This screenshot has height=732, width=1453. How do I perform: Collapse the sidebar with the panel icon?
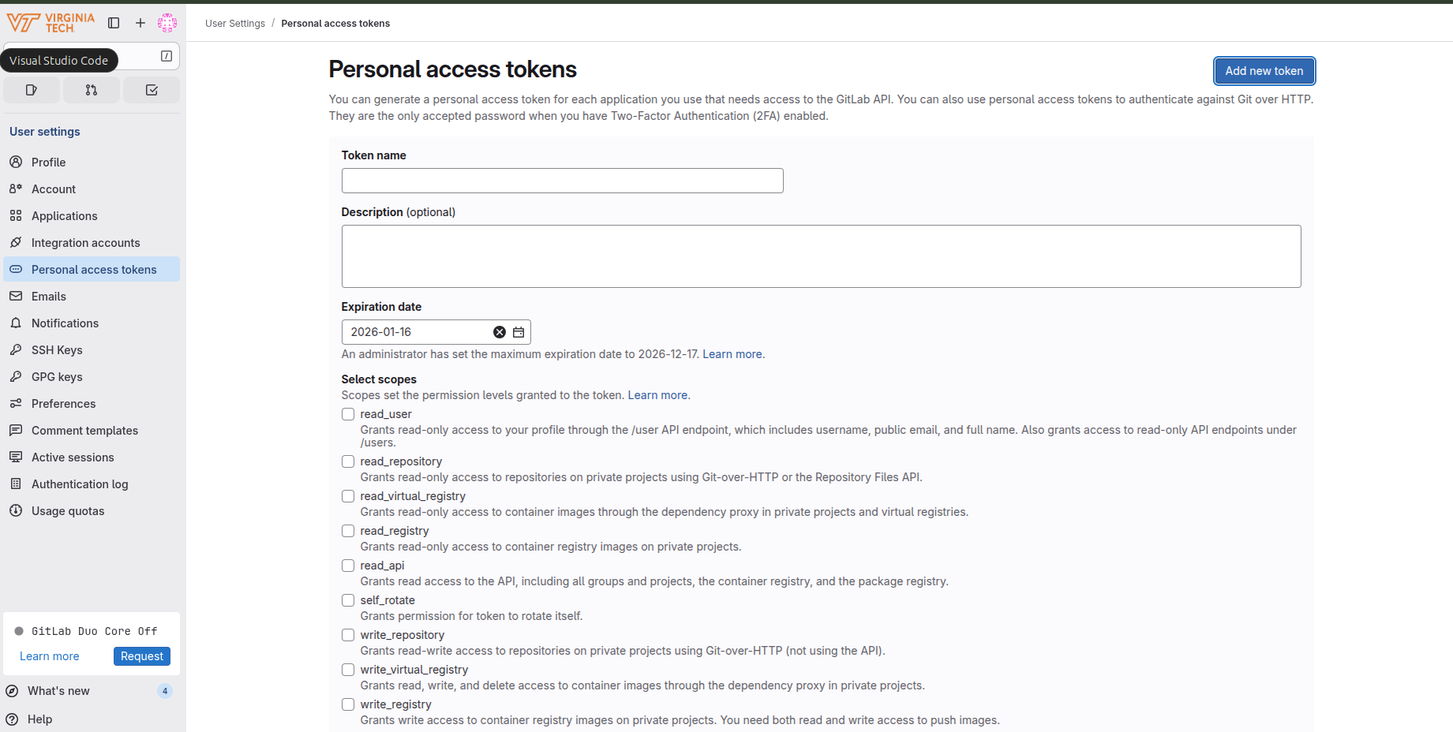click(114, 23)
